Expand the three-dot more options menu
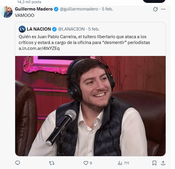This screenshot has width=175, height=169. pos(163,9)
